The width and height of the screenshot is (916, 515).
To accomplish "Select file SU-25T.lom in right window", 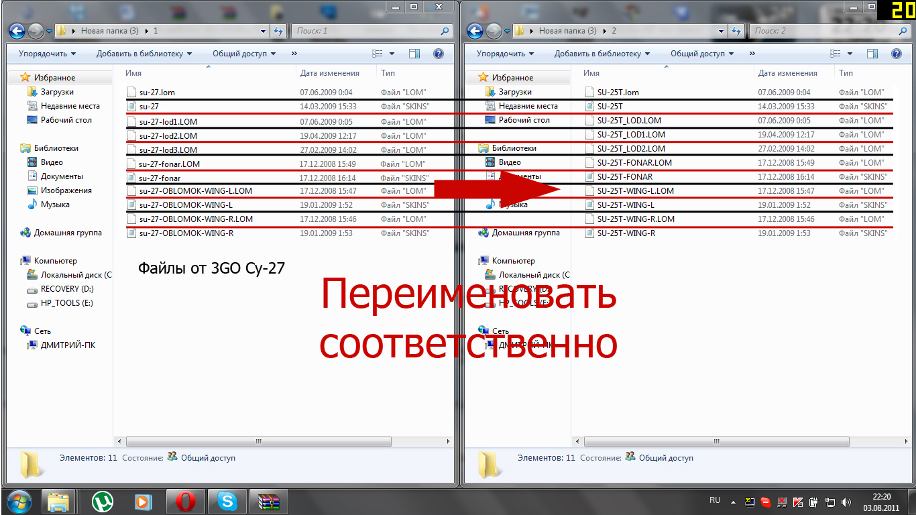I will 618,92.
